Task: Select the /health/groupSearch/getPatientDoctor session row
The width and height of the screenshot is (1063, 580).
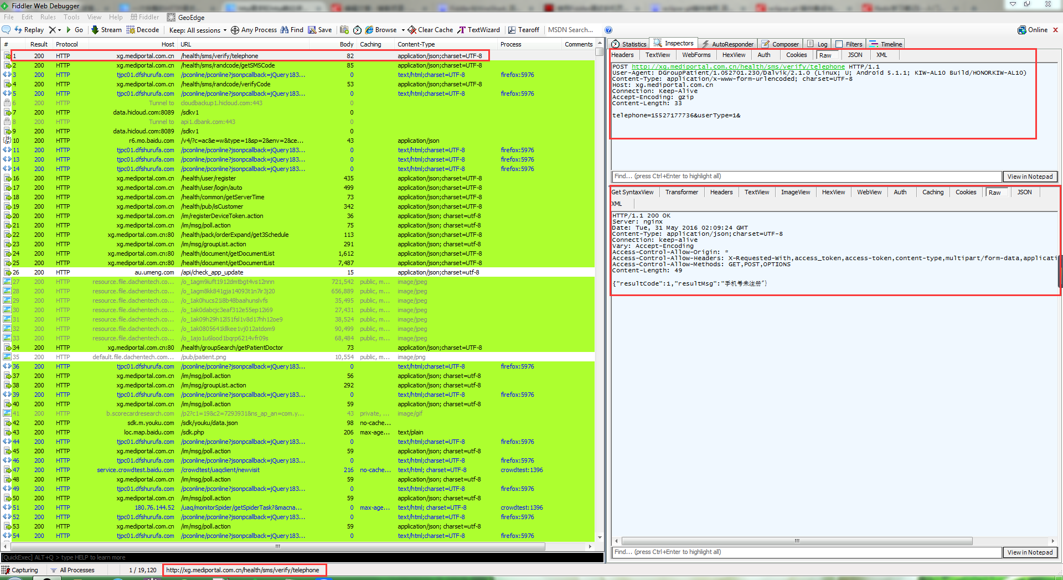Action: tap(298, 348)
